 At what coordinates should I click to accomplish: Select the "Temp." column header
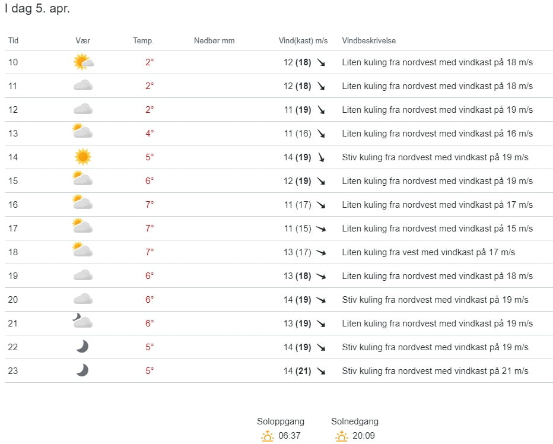[143, 41]
